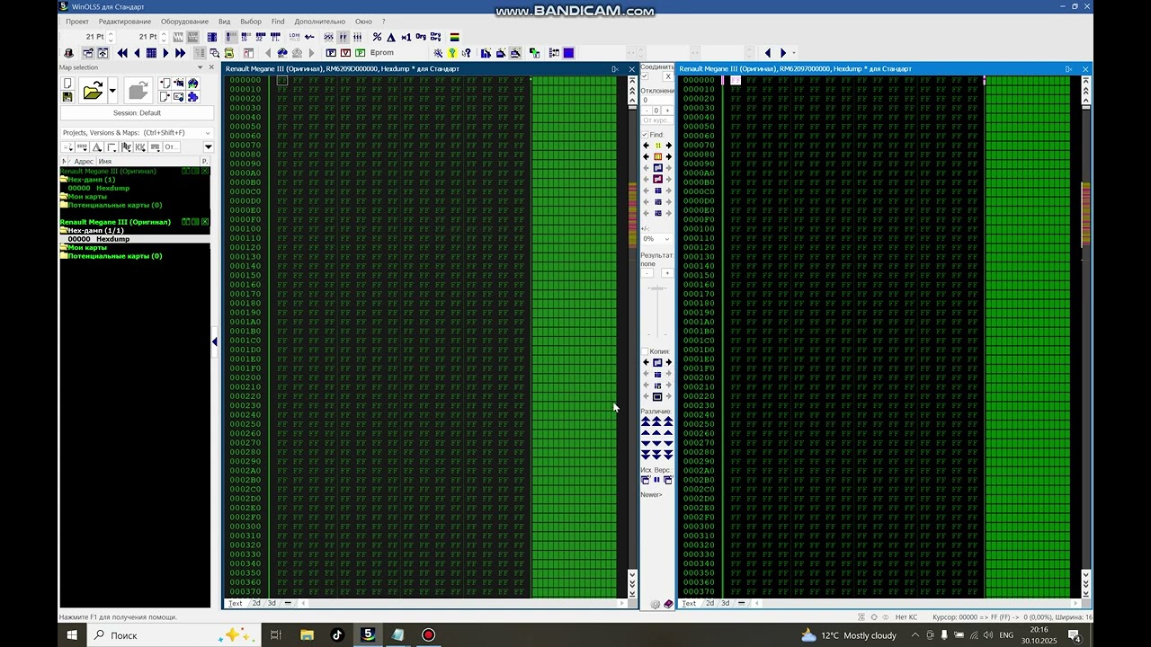1151x647 pixels.
Task: Click the ×1 factor toolbar icon
Action: [x=406, y=37]
